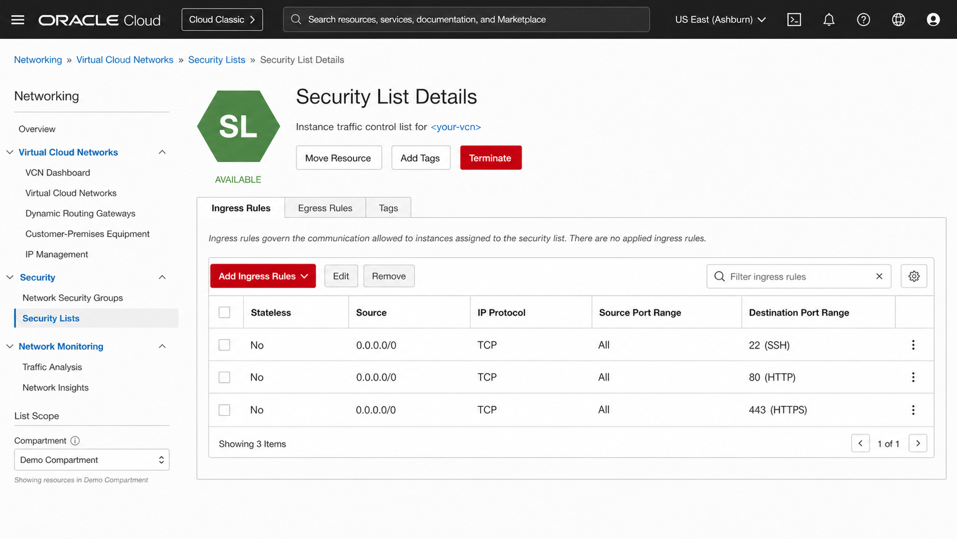The width and height of the screenshot is (957, 539).
Task: Open the Demo Compartment selector
Action: pyautogui.click(x=92, y=460)
